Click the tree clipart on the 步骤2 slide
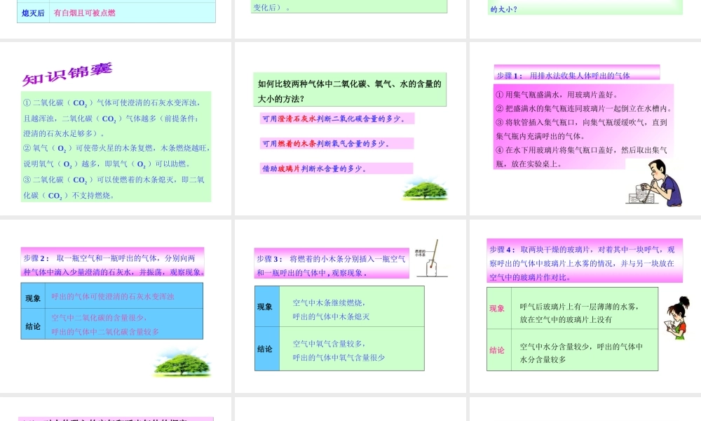Screen dimensions: 701x421 182,363
